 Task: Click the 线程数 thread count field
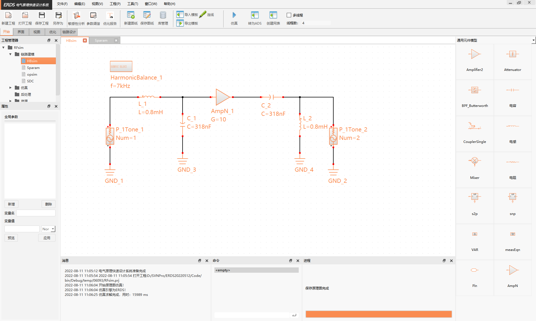pos(316,23)
